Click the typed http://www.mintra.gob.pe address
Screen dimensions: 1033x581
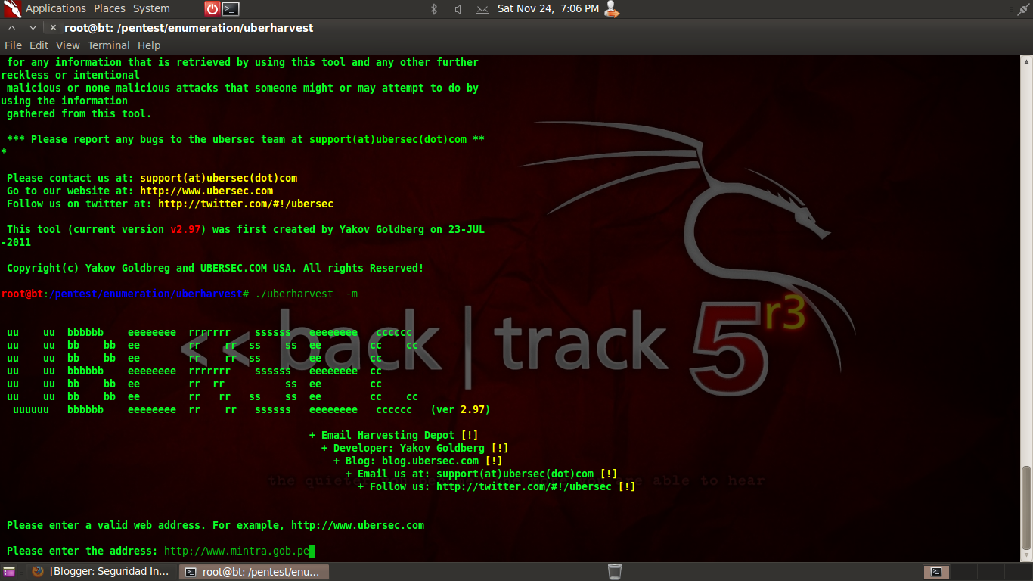tap(237, 551)
